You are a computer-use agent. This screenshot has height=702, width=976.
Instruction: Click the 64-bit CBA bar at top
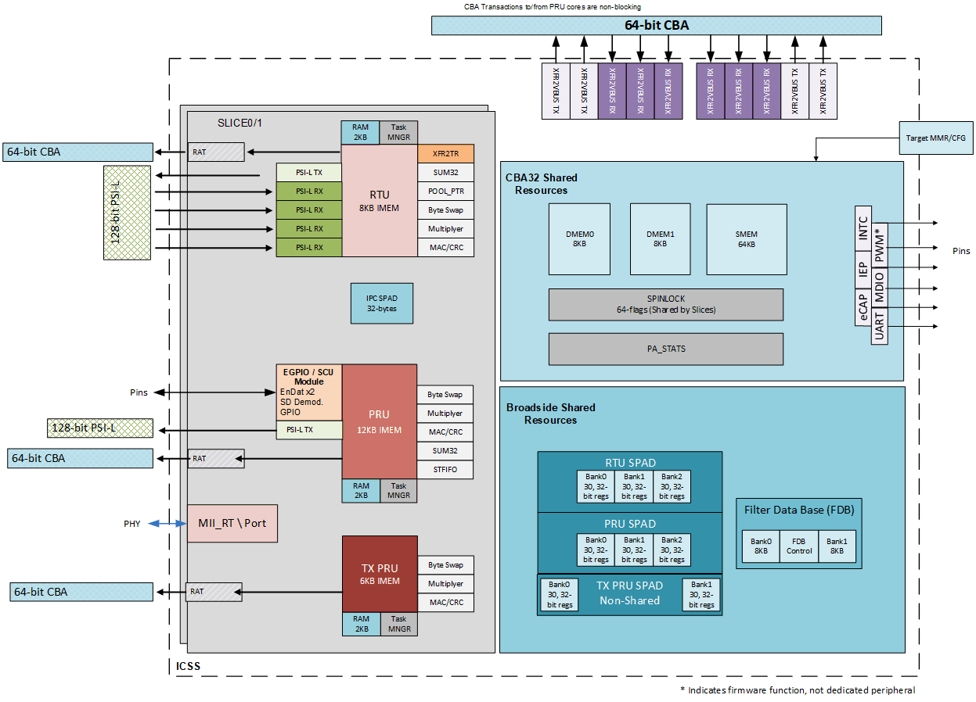(656, 26)
